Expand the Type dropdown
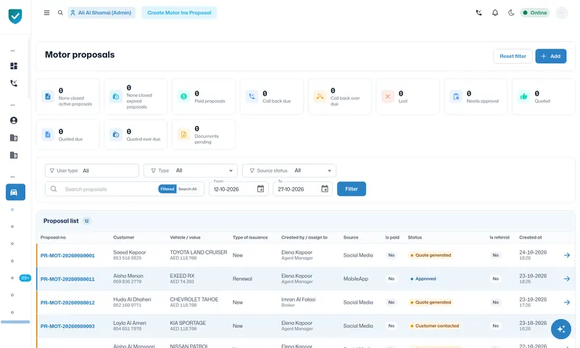Screen dimensions: 580x348 (191, 170)
